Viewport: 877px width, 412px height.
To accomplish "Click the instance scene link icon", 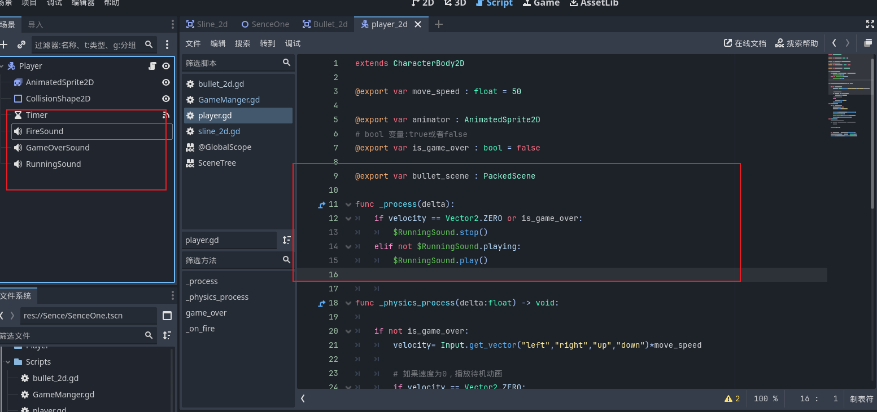I will tap(21, 45).
